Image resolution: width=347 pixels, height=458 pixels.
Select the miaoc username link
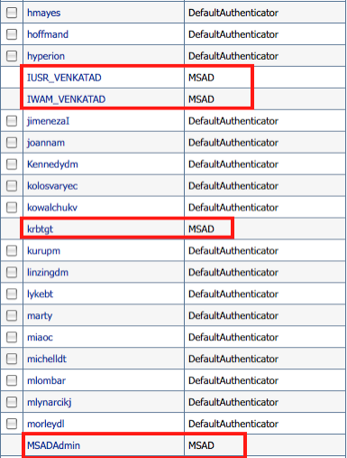(40, 337)
